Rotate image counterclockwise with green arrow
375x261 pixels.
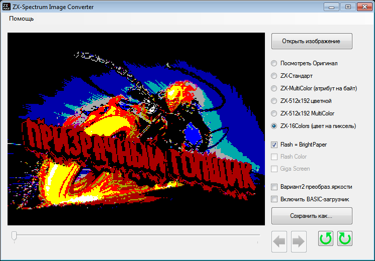click(326, 238)
